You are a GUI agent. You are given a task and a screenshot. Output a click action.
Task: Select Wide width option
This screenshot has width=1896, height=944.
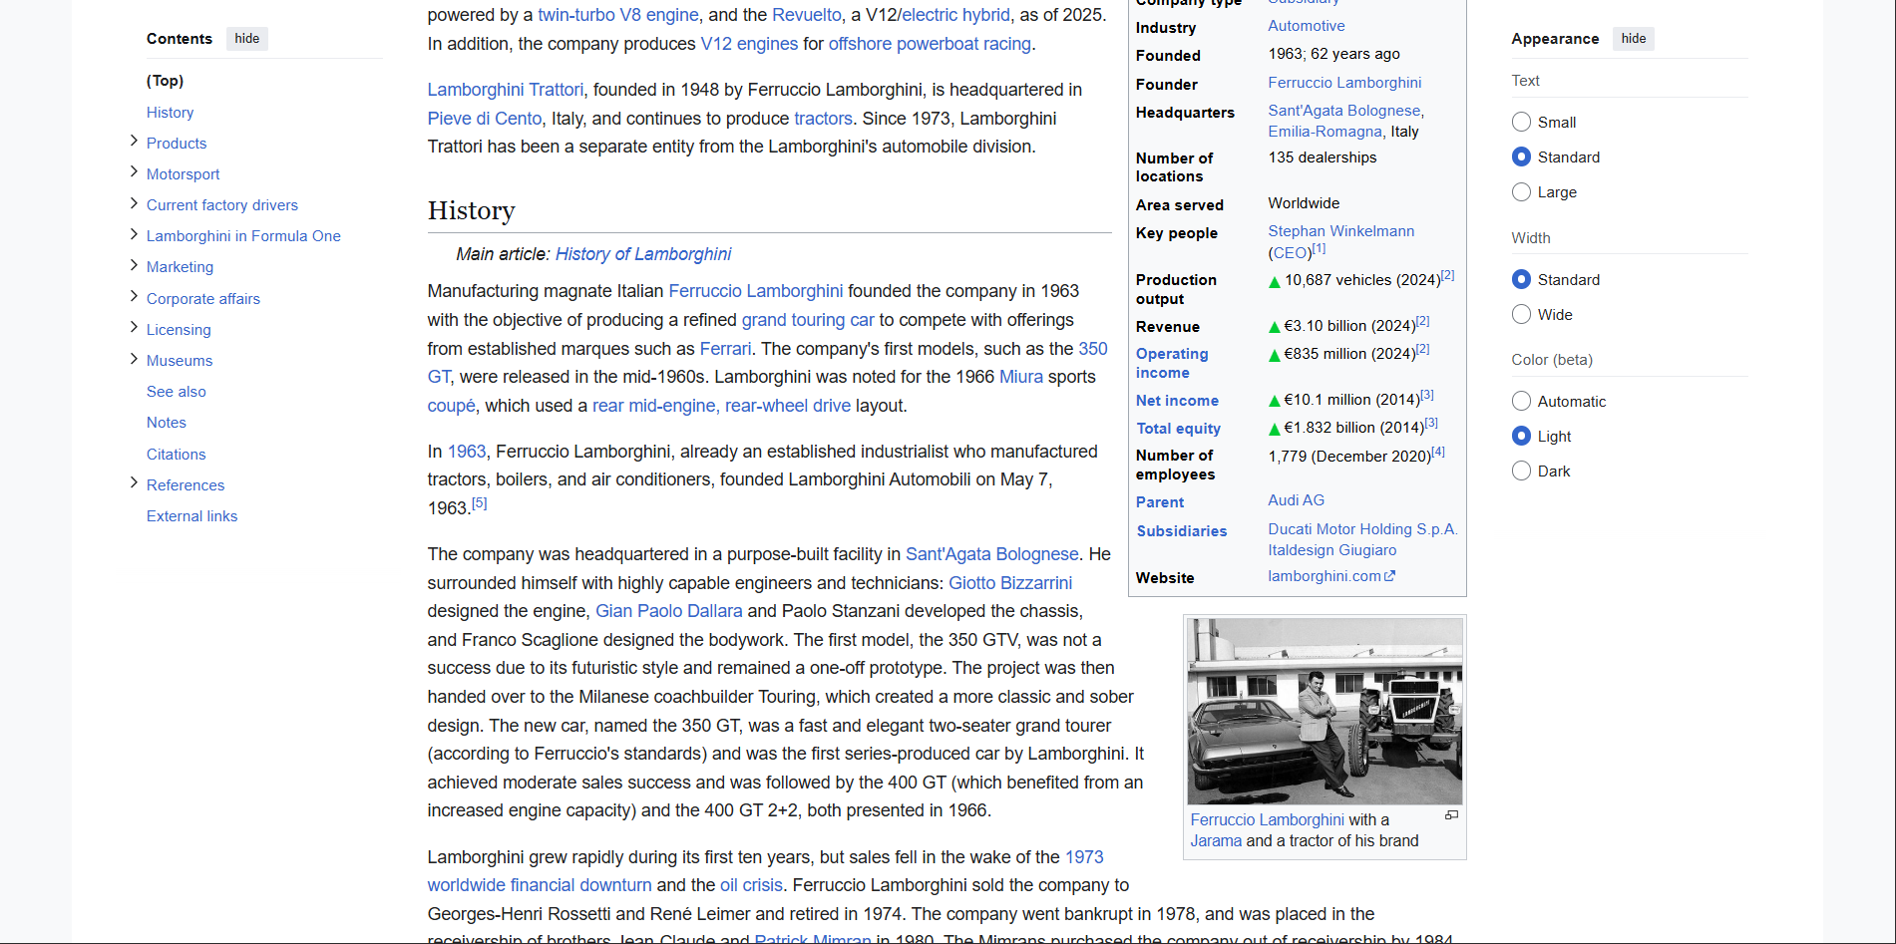(x=1521, y=314)
